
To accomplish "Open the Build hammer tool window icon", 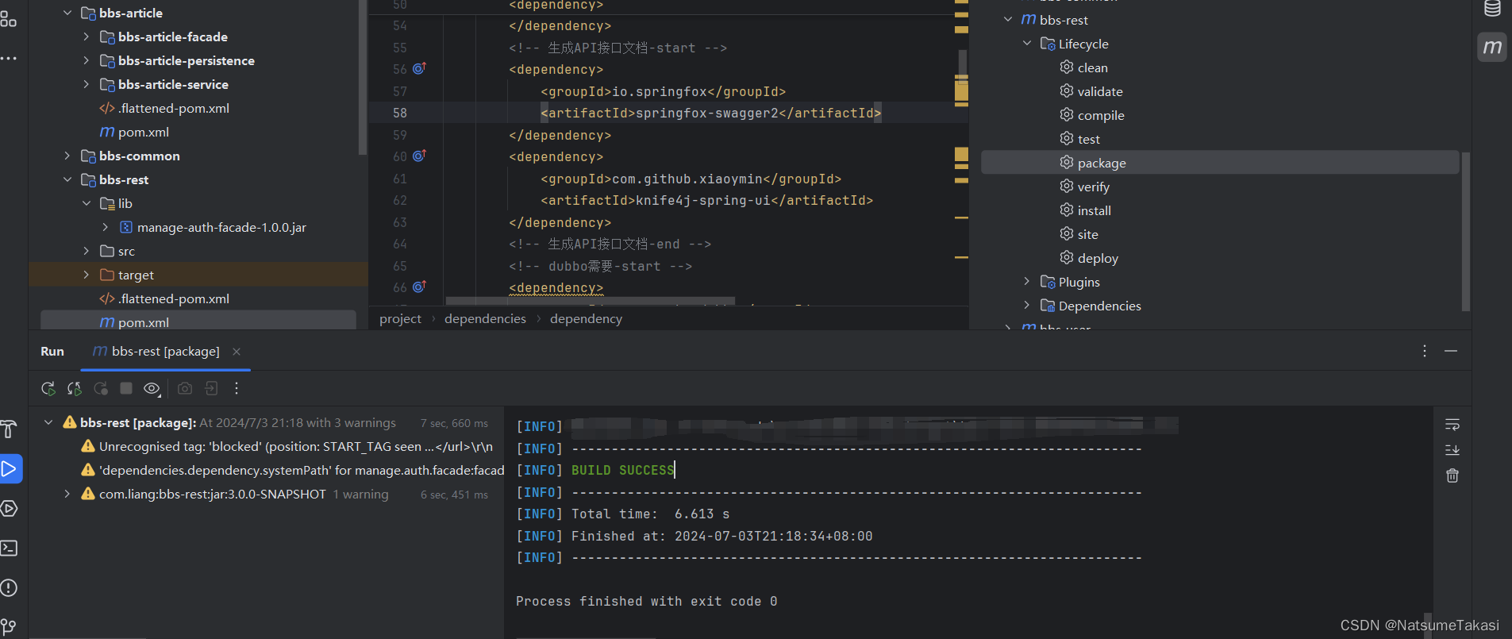I will pos(10,429).
